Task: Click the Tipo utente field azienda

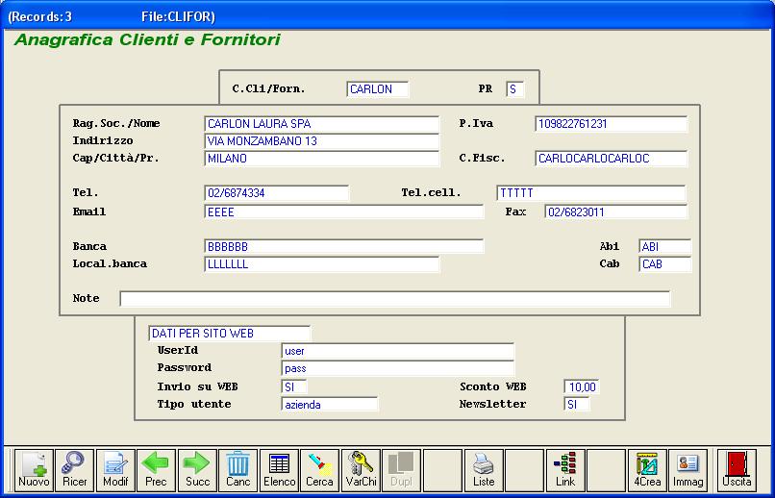Action: click(329, 404)
